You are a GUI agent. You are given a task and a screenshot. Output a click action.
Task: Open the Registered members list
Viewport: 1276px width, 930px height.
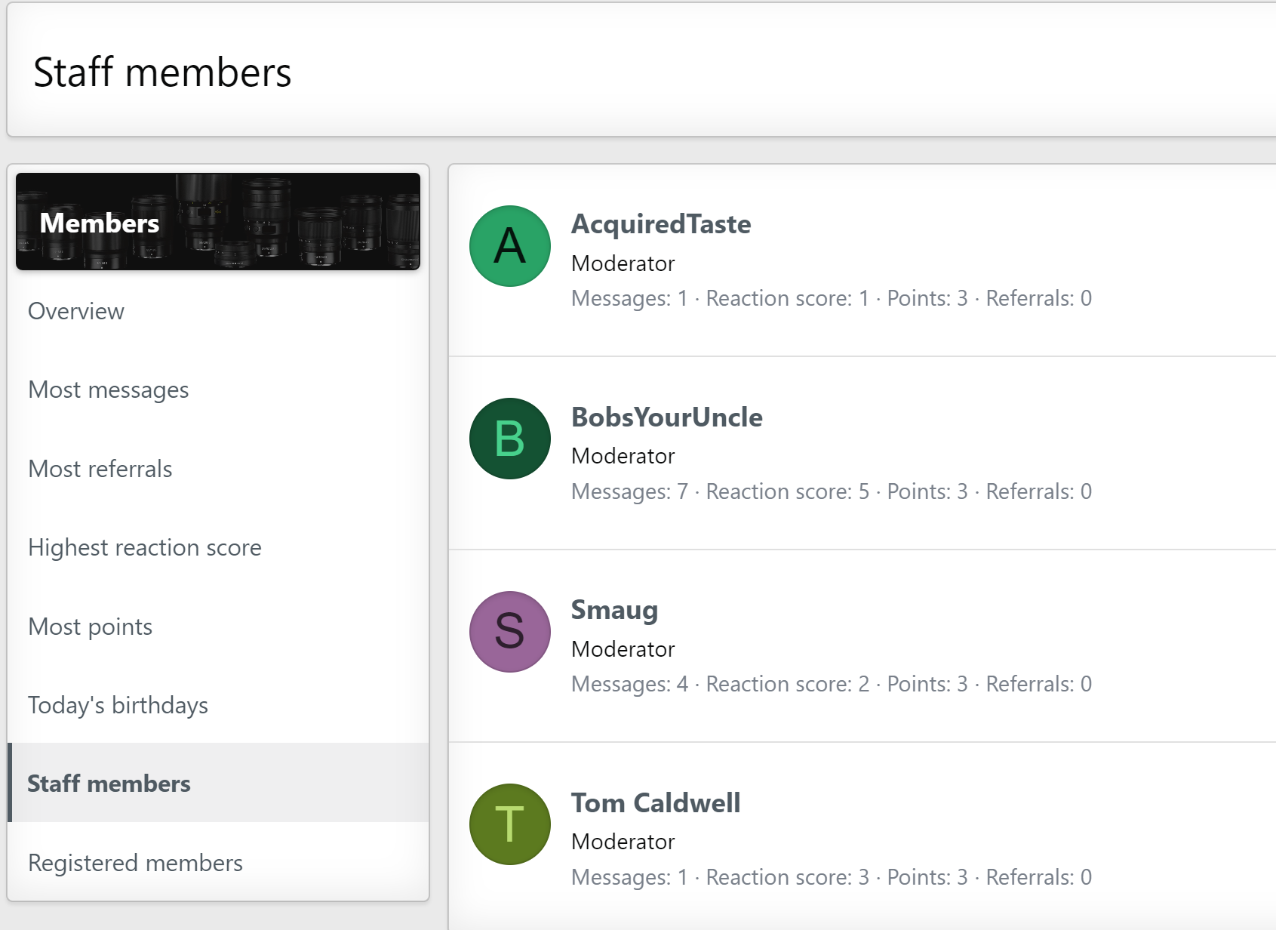218,862
